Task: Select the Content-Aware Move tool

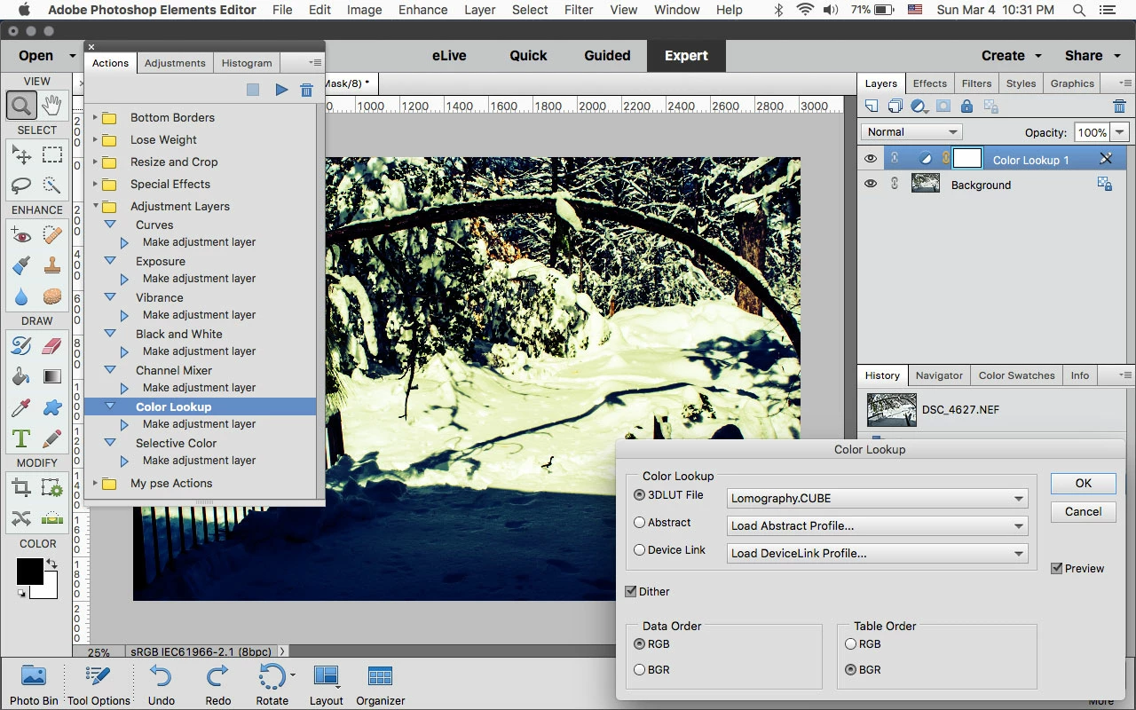Action: pyautogui.click(x=21, y=518)
